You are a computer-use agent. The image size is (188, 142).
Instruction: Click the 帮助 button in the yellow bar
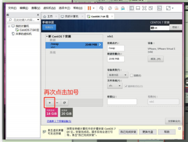[x=167, y=132]
